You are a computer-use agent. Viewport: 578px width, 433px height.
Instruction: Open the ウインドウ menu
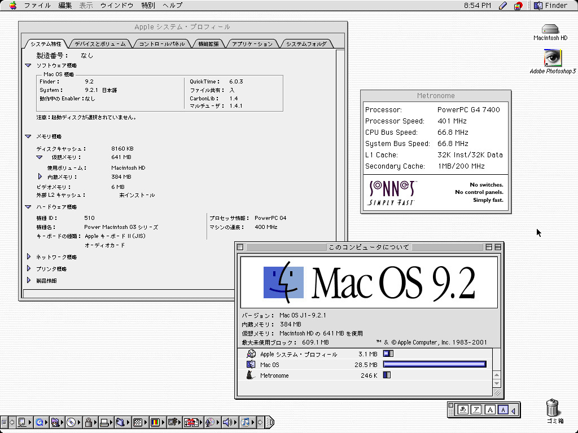(117, 6)
